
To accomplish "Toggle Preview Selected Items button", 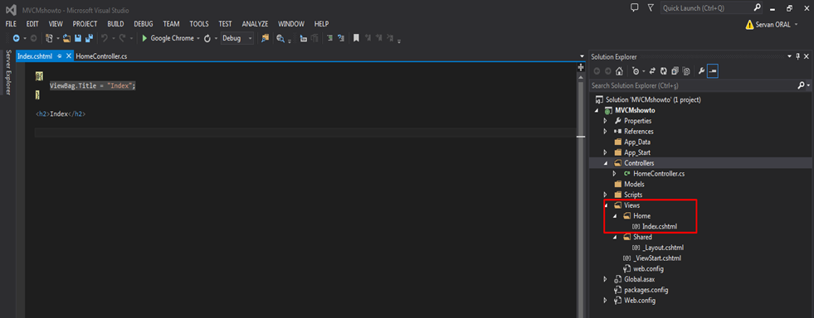I will 713,71.
